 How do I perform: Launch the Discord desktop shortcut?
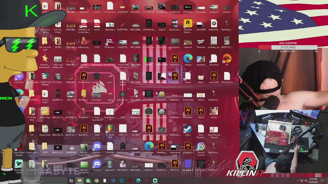[x=97, y=164]
